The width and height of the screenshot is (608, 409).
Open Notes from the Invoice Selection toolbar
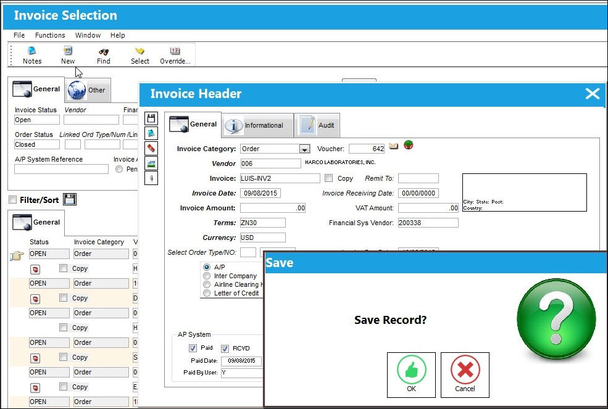point(32,56)
